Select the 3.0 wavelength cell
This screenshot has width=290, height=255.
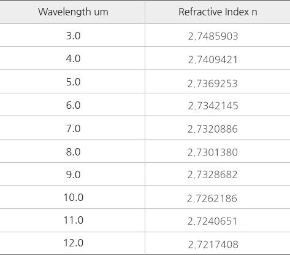[73, 36]
